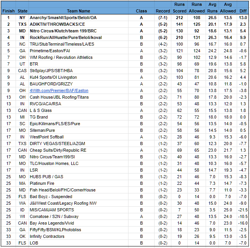Viewport: 250px width, 248px height.
Task: Open the 4With.com/Premier/BAF/Easton link
Action: (59, 90)
